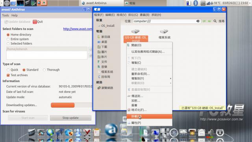Open the blue user contact dock icon

[78, 133]
